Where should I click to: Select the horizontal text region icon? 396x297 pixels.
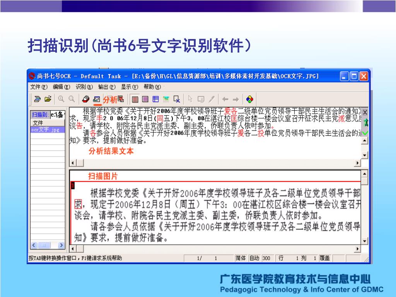[135, 99]
